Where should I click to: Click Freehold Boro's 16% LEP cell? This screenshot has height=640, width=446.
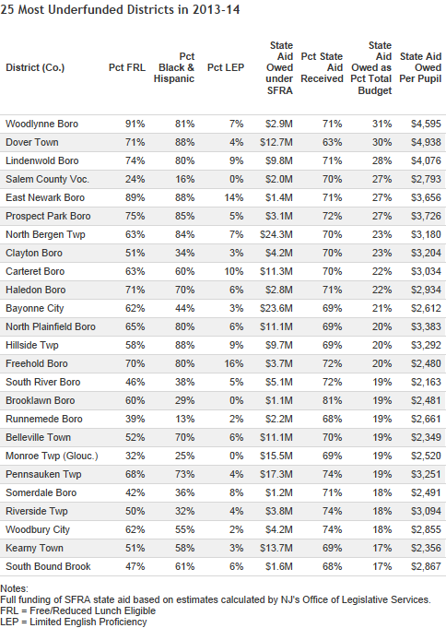click(x=234, y=363)
